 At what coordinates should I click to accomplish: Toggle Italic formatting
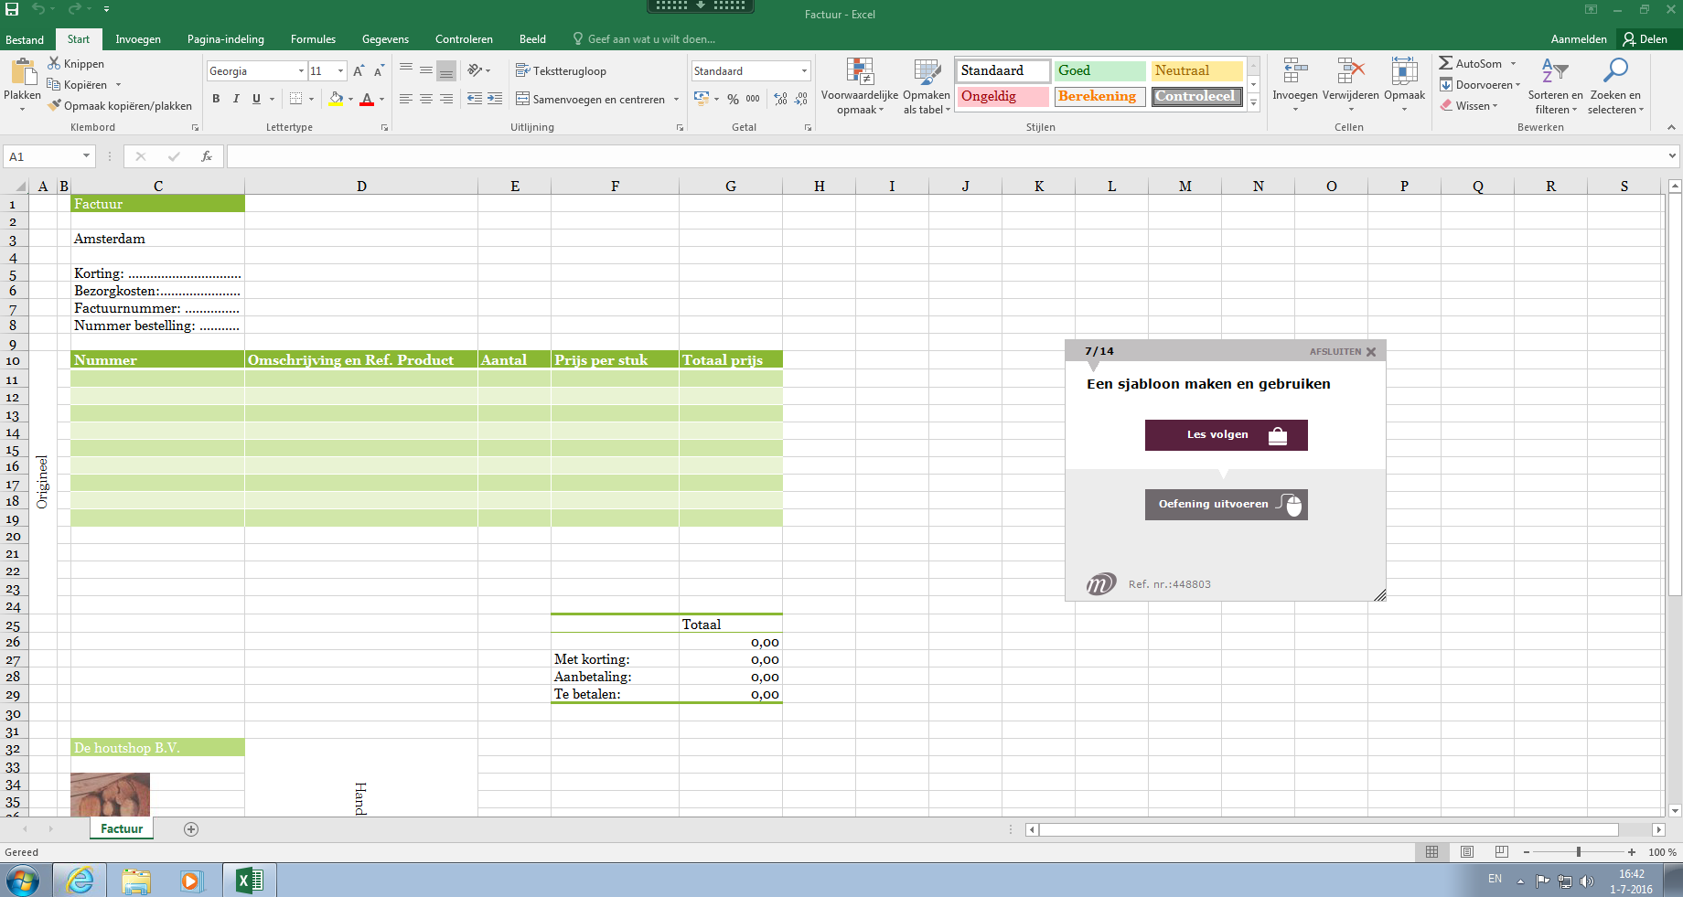236,99
